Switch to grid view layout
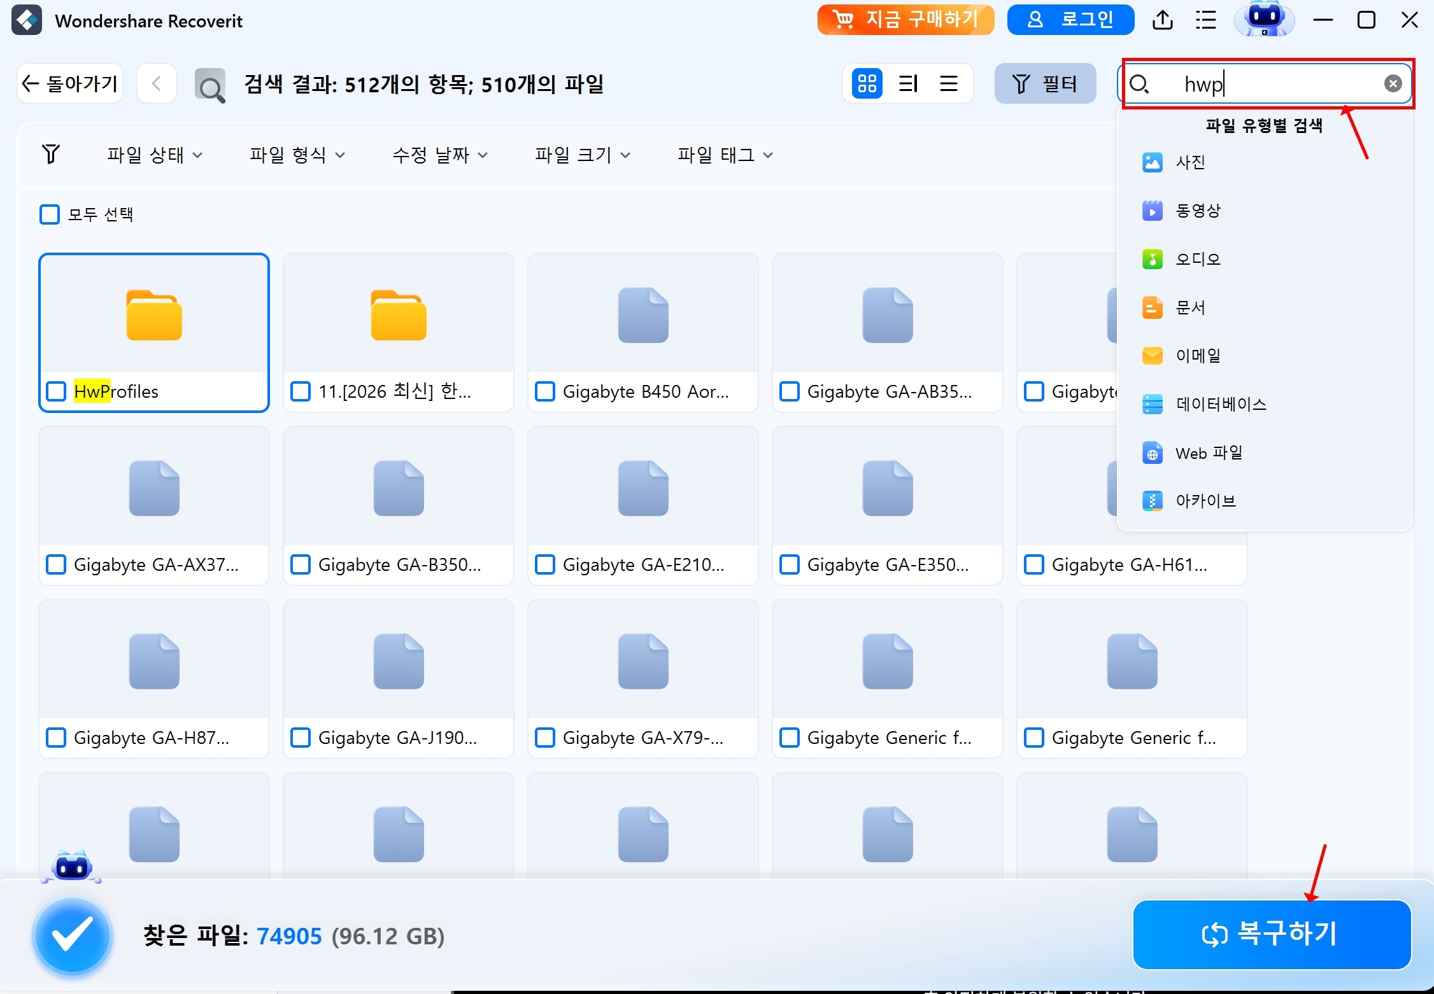The image size is (1434, 994). coord(867,83)
